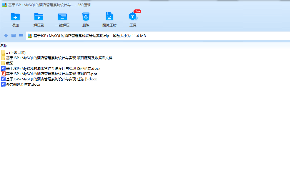
Task: Open the 工具 (Tools) icon
Action: pyautogui.click(x=133, y=16)
